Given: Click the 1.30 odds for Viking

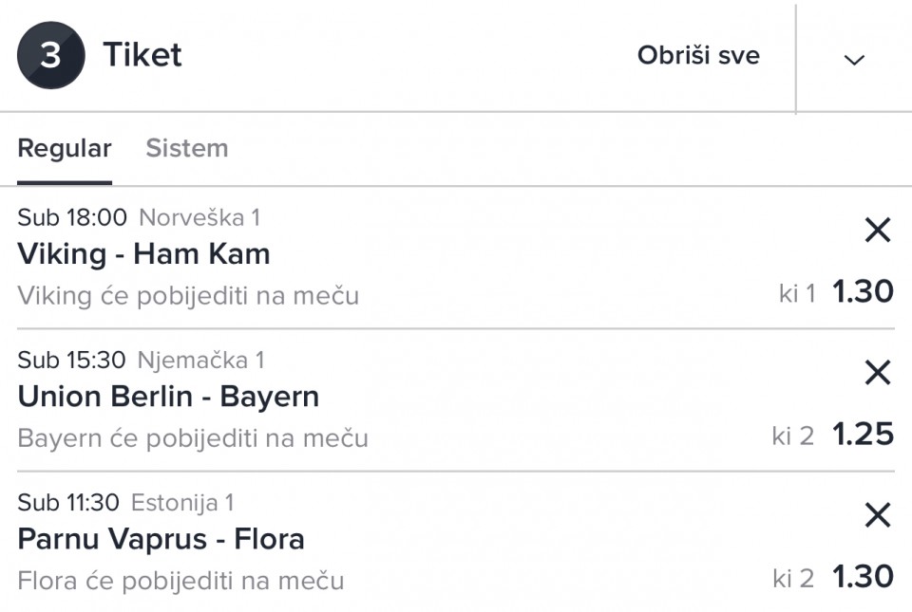Looking at the screenshot, I should [863, 292].
